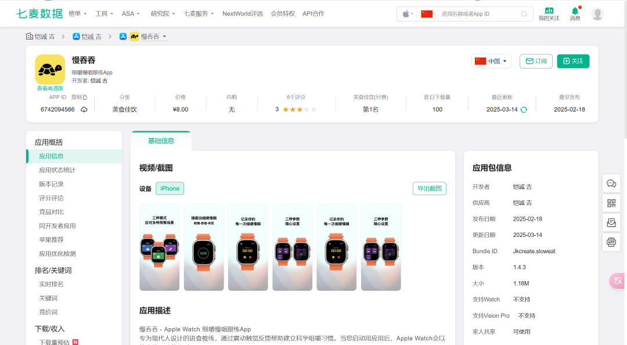Screen dimensions: 627x345
Task: Open 实时排名 in sidebar
Action: pos(51,284)
